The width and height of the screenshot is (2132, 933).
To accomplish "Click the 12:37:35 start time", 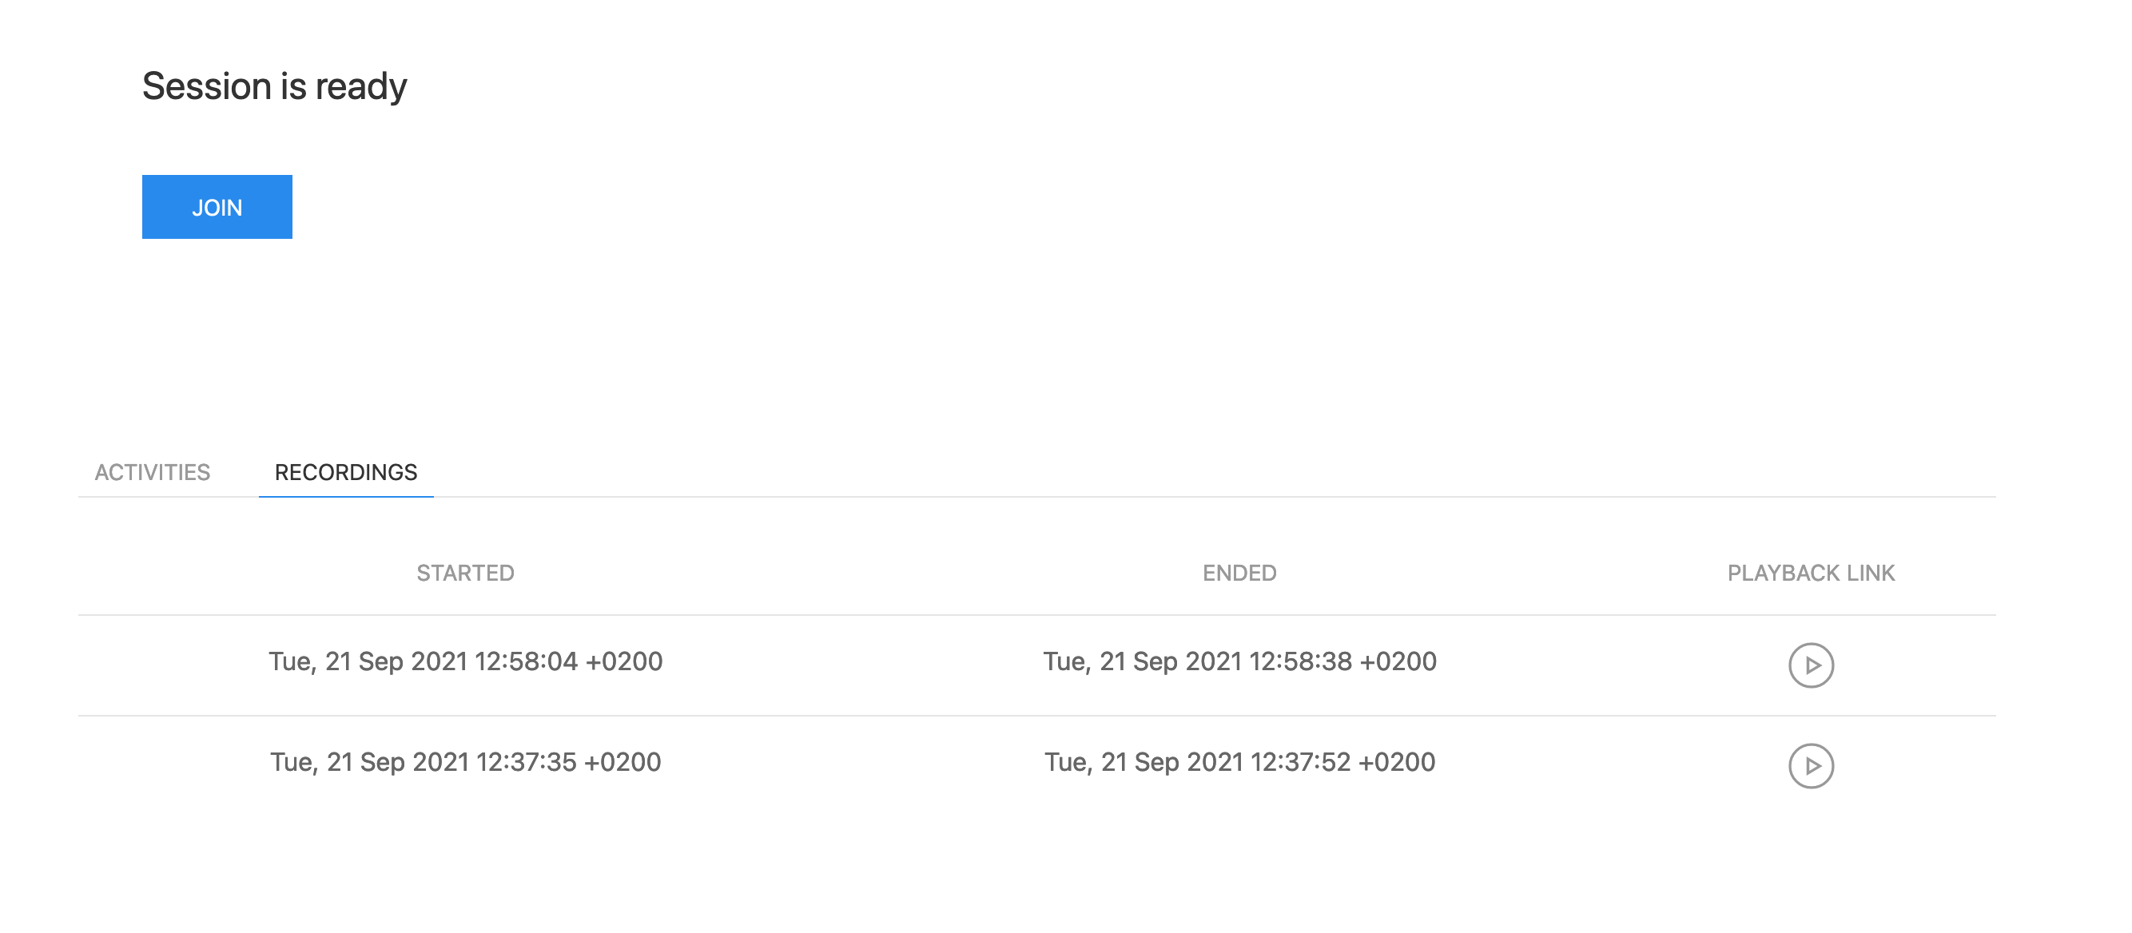I will tap(527, 763).
